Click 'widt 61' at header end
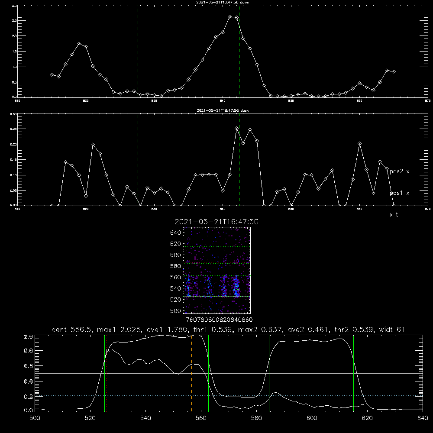The height and width of the screenshot is (433, 433). point(392,330)
